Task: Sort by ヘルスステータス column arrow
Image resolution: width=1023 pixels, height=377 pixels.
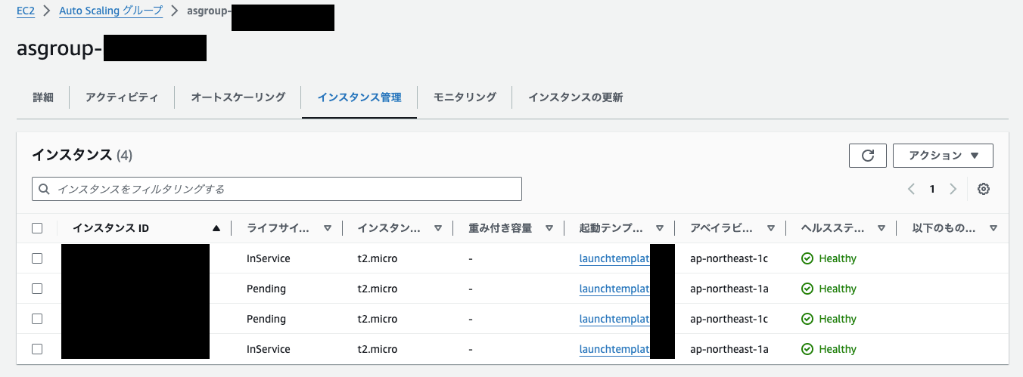Action: pos(882,228)
